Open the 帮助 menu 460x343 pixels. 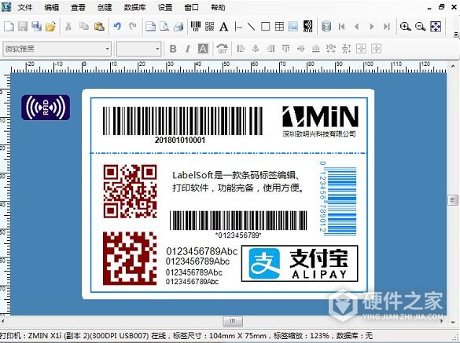tap(218, 7)
